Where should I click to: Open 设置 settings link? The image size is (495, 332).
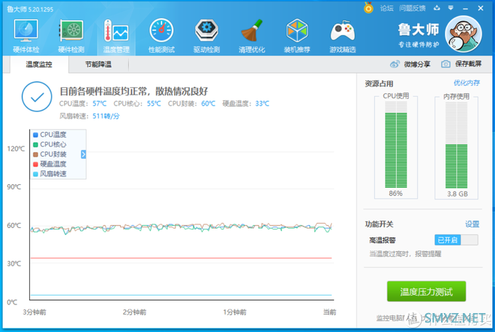[472, 224]
